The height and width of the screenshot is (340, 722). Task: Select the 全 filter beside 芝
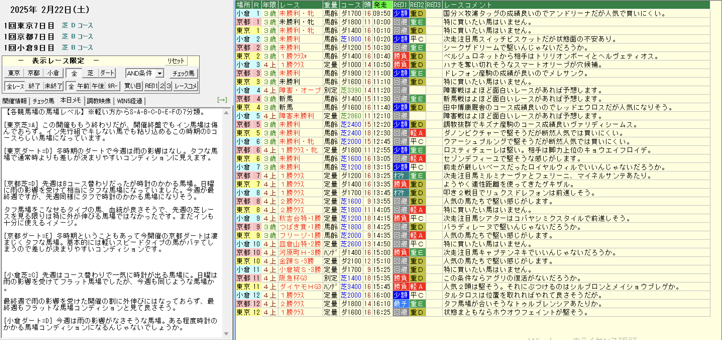pyautogui.click(x=74, y=73)
